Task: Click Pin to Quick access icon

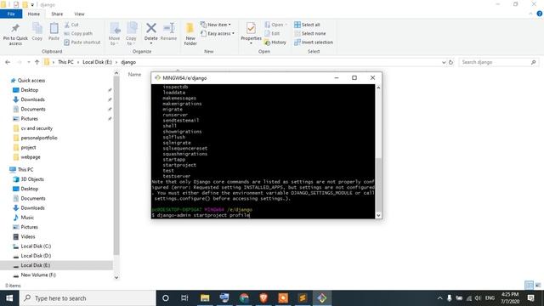Action: pyautogui.click(x=15, y=28)
